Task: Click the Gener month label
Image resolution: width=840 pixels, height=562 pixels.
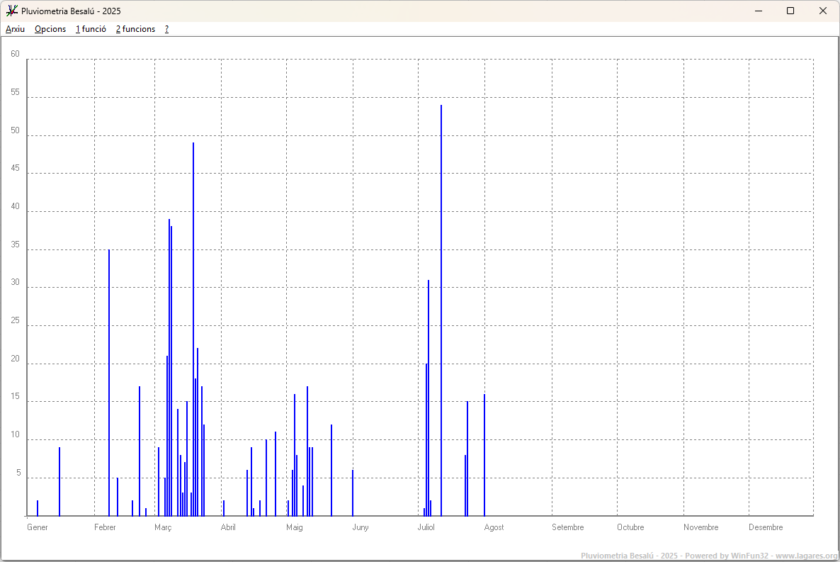Action: click(x=38, y=527)
